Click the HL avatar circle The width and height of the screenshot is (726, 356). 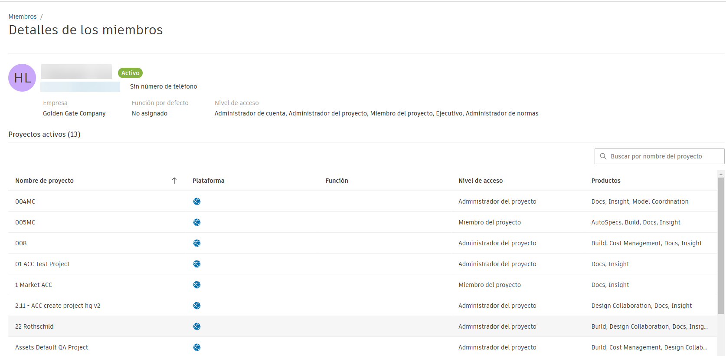point(22,78)
